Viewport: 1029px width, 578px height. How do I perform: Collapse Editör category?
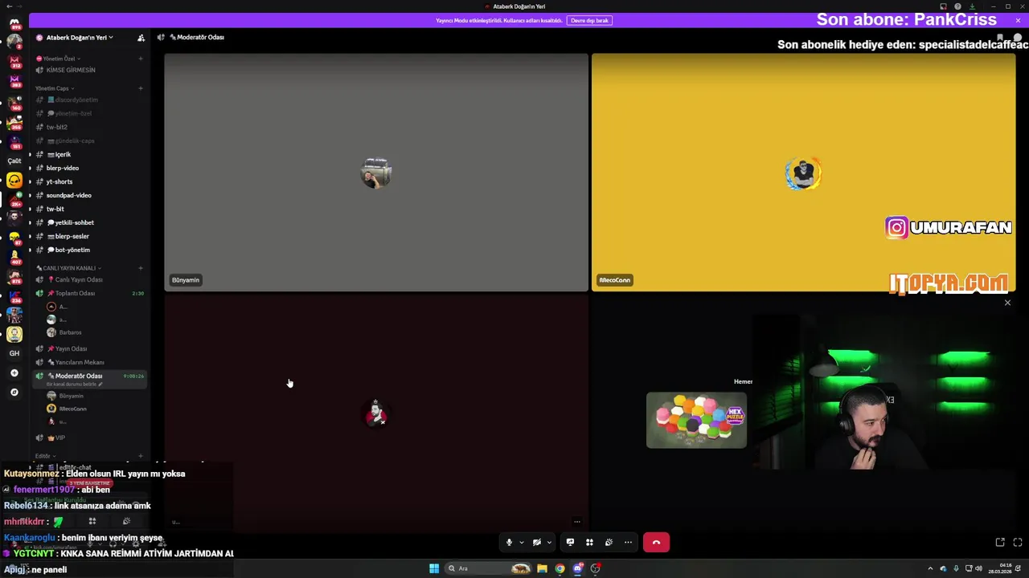click(x=44, y=456)
